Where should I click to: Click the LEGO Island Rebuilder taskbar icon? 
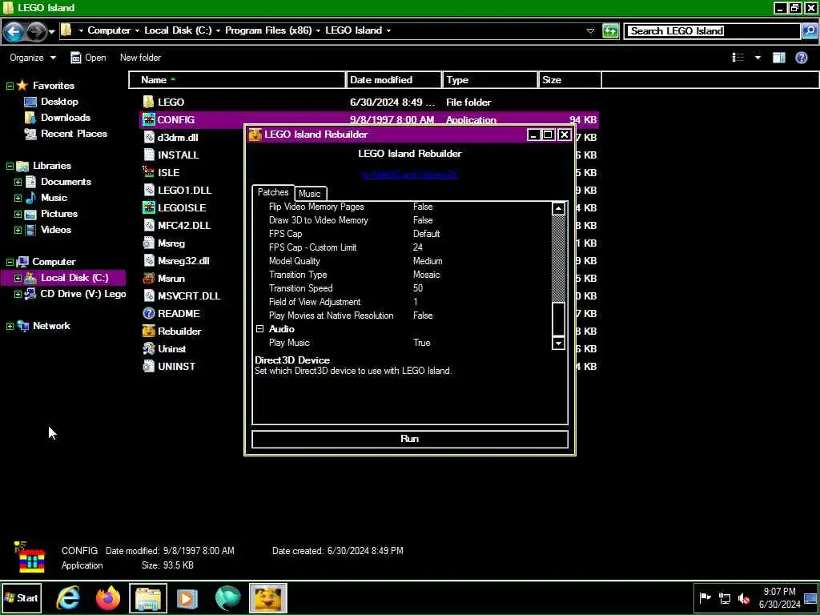267,598
